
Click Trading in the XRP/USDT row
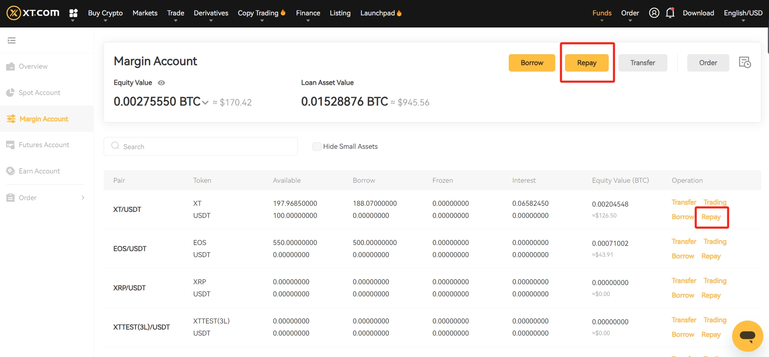(x=715, y=281)
